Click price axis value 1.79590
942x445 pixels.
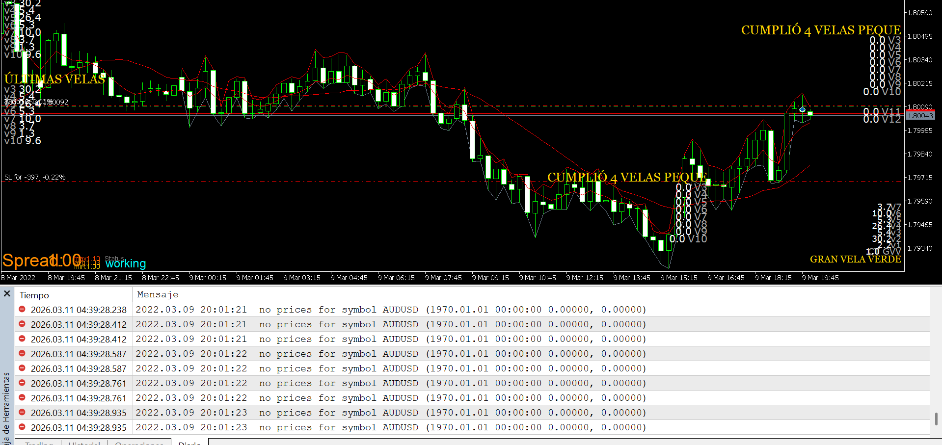[x=920, y=201]
